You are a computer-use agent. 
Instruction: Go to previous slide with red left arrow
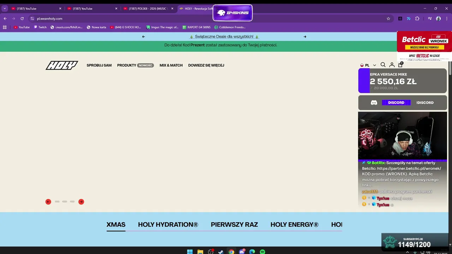tap(48, 202)
